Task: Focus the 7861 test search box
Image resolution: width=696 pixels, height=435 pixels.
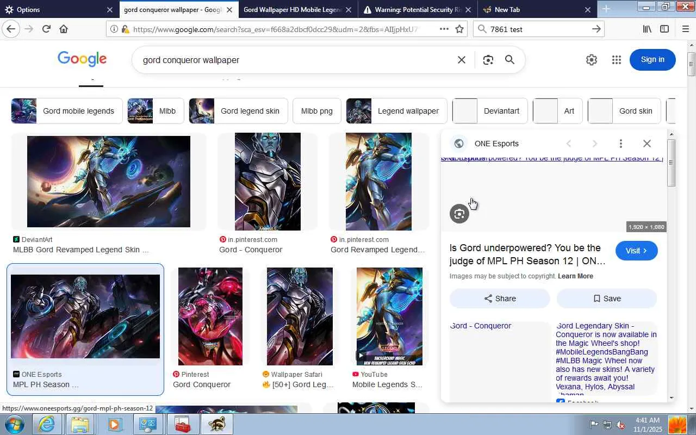Action: coord(538,29)
